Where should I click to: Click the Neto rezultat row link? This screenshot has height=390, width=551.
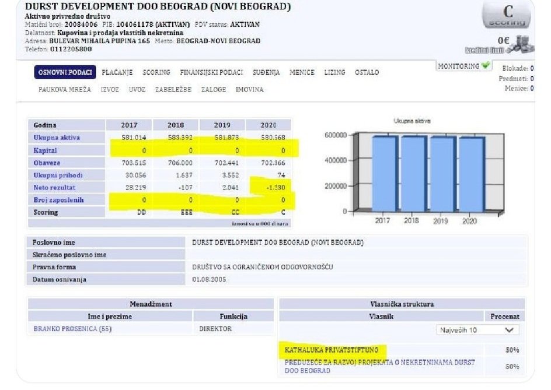click(x=54, y=188)
